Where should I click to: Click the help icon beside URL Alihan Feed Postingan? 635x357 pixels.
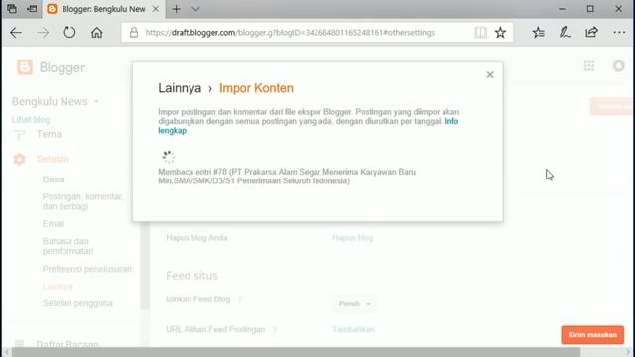click(275, 330)
